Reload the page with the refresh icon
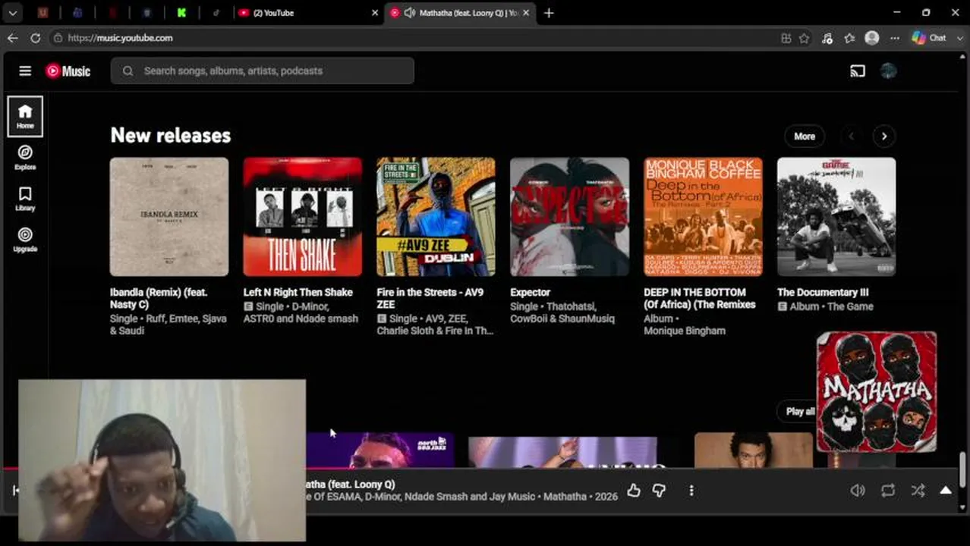The width and height of the screenshot is (970, 546). (35, 38)
